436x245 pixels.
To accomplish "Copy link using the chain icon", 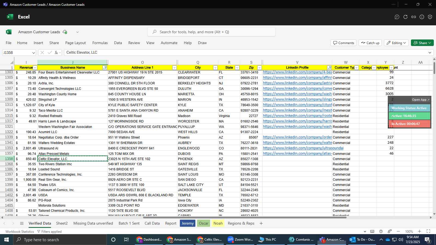I will [x=414, y=17].
